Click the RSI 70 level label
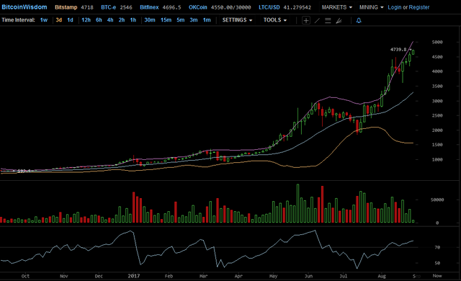Image resolution: width=461 pixels, height=281 pixels. click(437, 247)
